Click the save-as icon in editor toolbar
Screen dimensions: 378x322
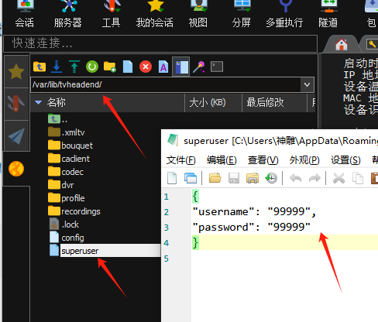[253, 178]
